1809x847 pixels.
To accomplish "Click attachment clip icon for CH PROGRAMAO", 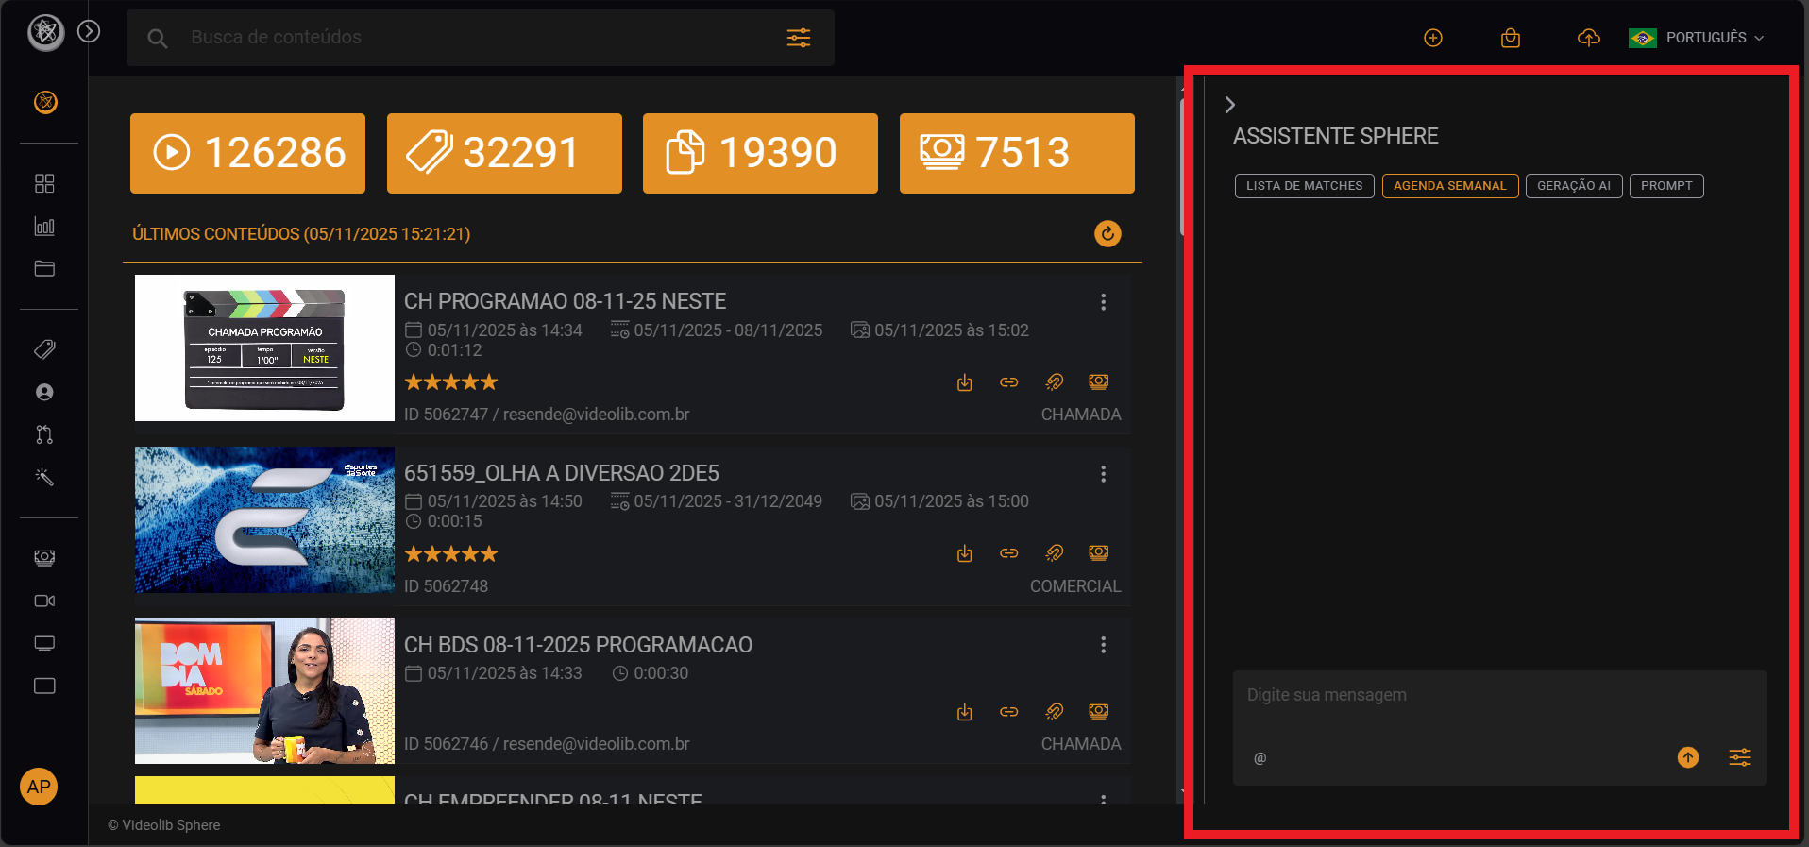I will coord(1054,382).
